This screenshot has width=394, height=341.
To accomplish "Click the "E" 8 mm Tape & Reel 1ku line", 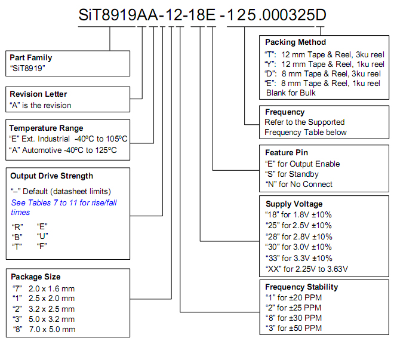I will tap(322, 83).
